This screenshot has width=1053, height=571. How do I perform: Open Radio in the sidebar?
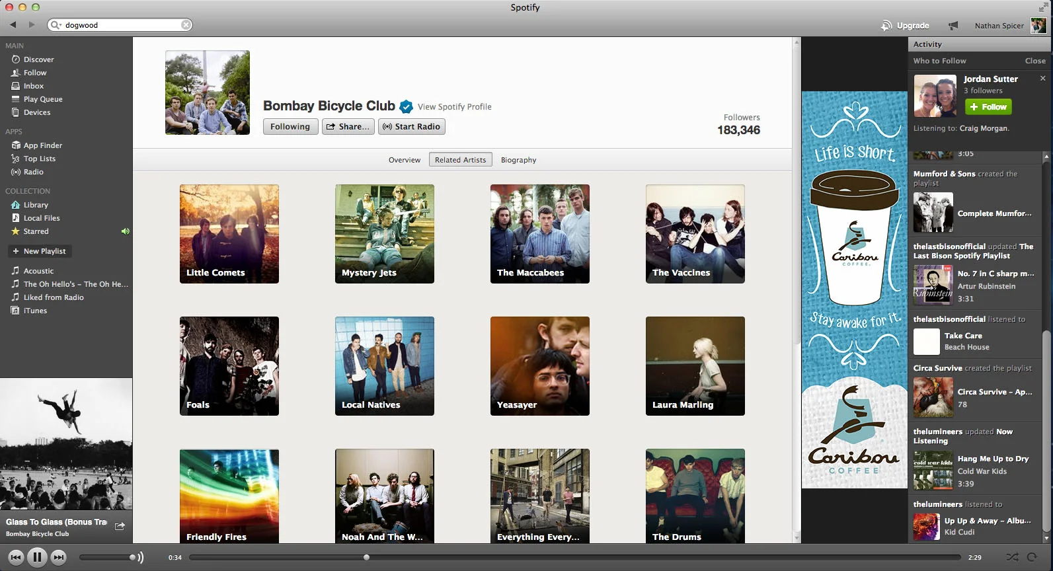point(33,172)
